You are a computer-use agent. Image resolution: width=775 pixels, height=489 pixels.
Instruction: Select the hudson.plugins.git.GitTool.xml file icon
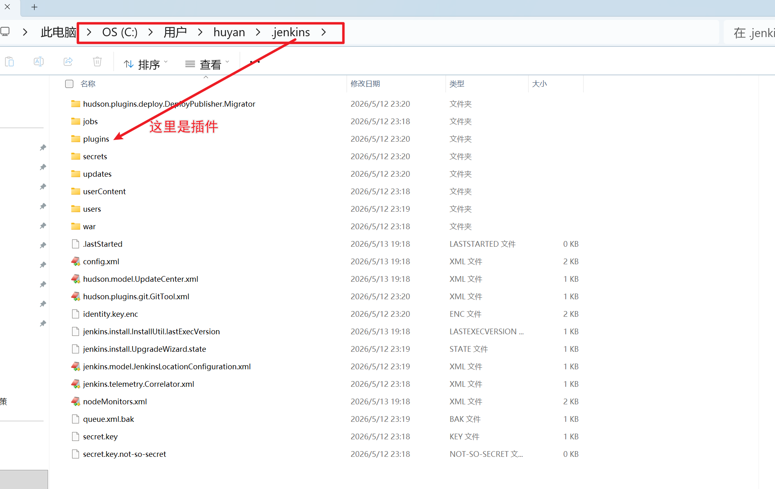click(x=75, y=296)
